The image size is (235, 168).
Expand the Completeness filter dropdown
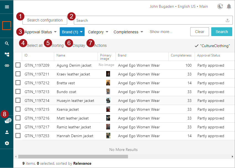tap(128, 32)
